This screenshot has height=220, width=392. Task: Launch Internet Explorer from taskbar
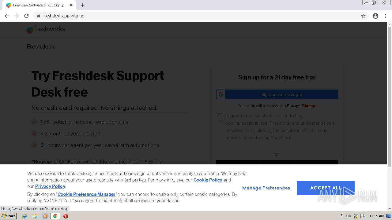tap(24, 216)
